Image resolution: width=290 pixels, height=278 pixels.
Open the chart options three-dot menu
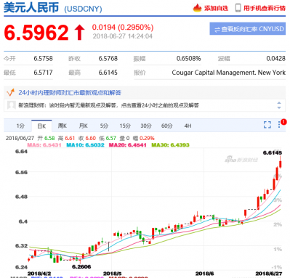pos(279,125)
